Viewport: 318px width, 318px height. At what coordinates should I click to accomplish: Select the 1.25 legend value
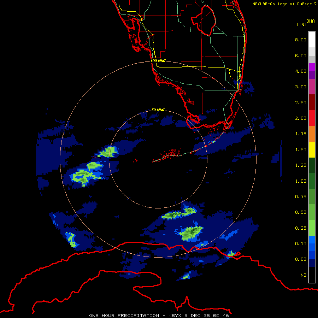coord(301,165)
